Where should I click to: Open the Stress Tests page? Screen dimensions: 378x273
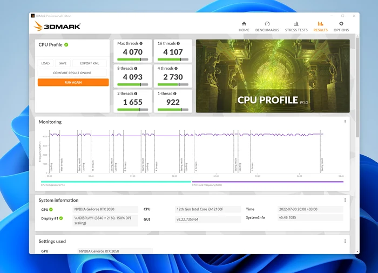296,24
